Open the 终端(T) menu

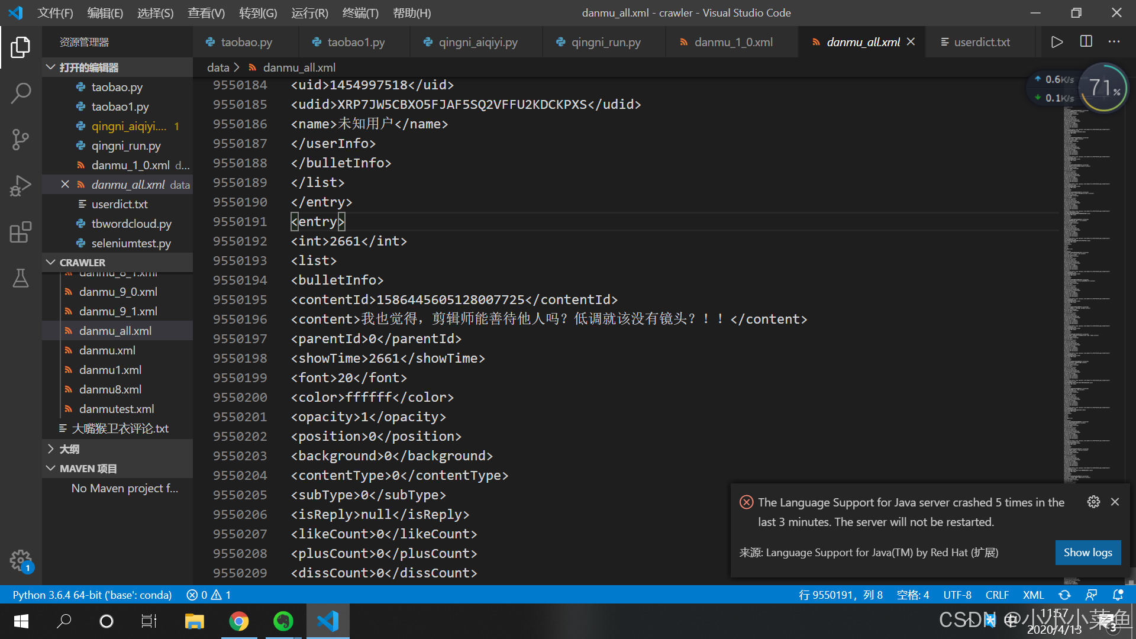coord(360,13)
